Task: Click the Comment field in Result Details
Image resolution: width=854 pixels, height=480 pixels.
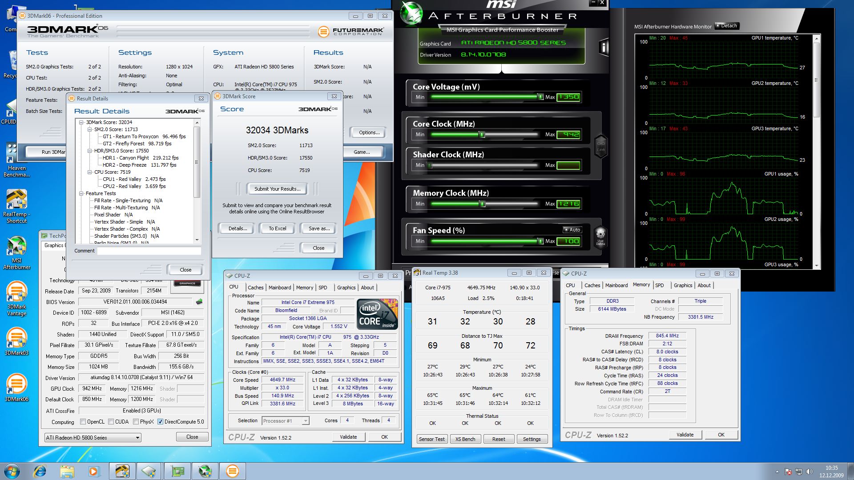Action: (149, 251)
